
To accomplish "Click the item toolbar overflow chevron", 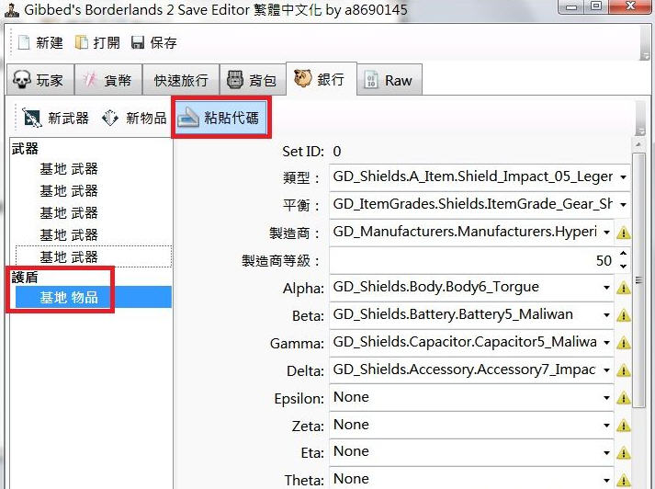I will tap(639, 131).
